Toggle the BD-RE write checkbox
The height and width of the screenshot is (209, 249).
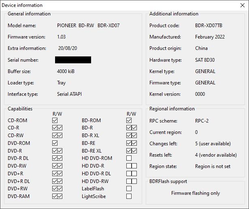pos(134,143)
